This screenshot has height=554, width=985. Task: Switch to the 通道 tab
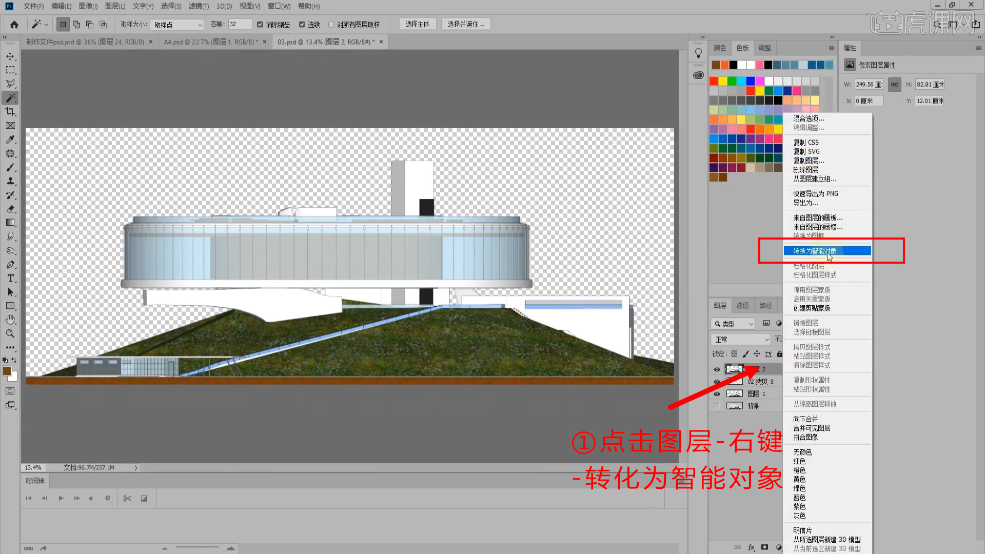(x=742, y=306)
